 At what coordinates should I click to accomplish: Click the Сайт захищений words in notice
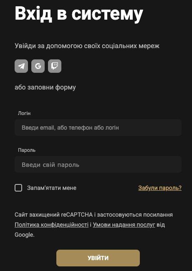click(x=37, y=215)
